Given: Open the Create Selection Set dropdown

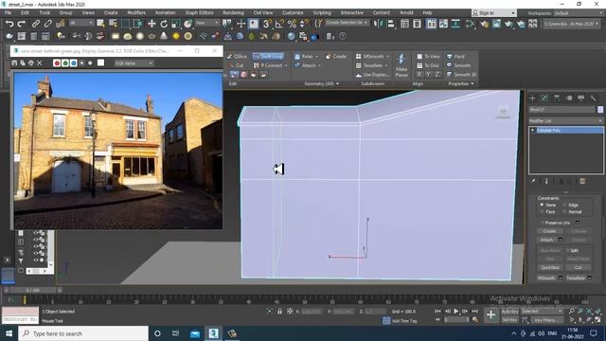Looking at the screenshot, I should [348, 23].
